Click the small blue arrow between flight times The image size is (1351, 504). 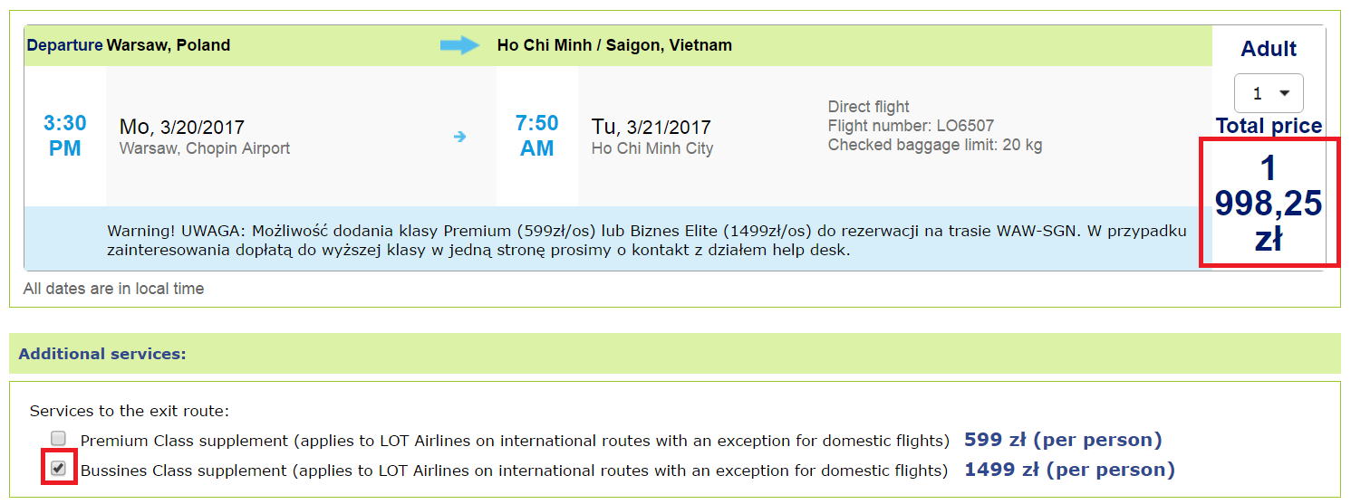tap(460, 137)
